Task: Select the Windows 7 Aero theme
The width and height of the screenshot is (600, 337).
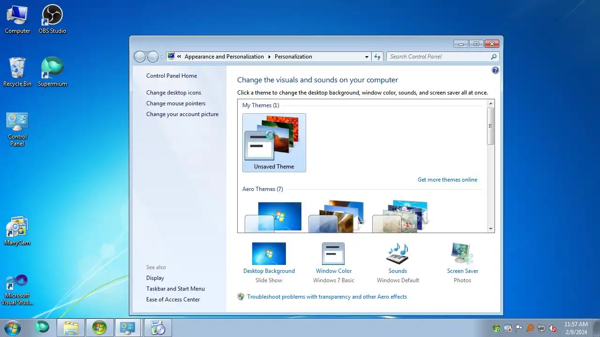Action: 274,217
